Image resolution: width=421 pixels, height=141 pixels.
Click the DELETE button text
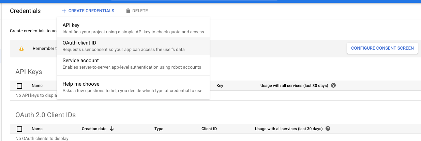tap(140, 11)
